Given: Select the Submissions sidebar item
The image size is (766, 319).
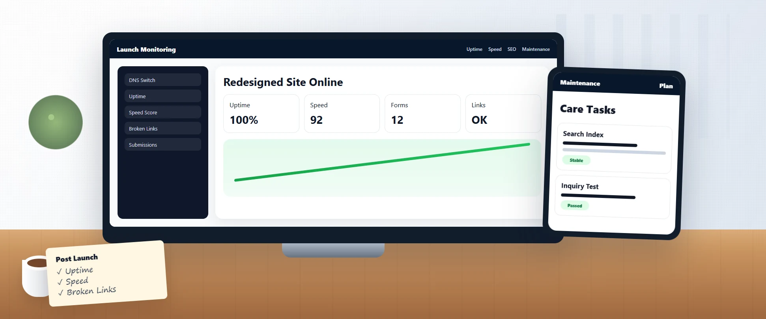Looking at the screenshot, I should [x=163, y=144].
